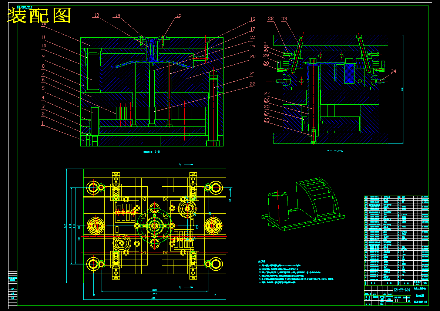Image resolution: width=440 pixels, height=311 pixels.
Task: Select part callout number 11
Action: [44, 37]
